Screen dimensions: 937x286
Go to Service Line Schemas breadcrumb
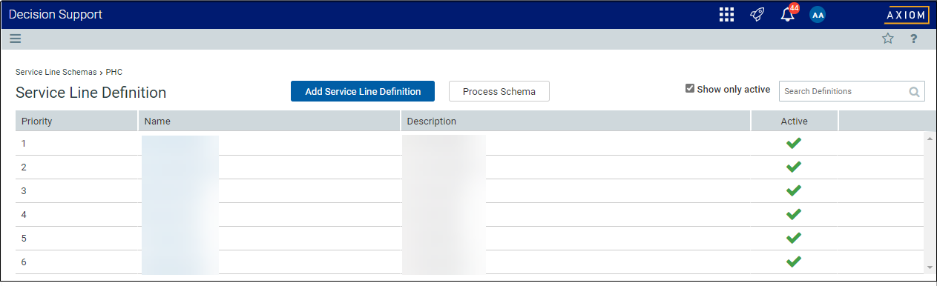click(x=56, y=72)
